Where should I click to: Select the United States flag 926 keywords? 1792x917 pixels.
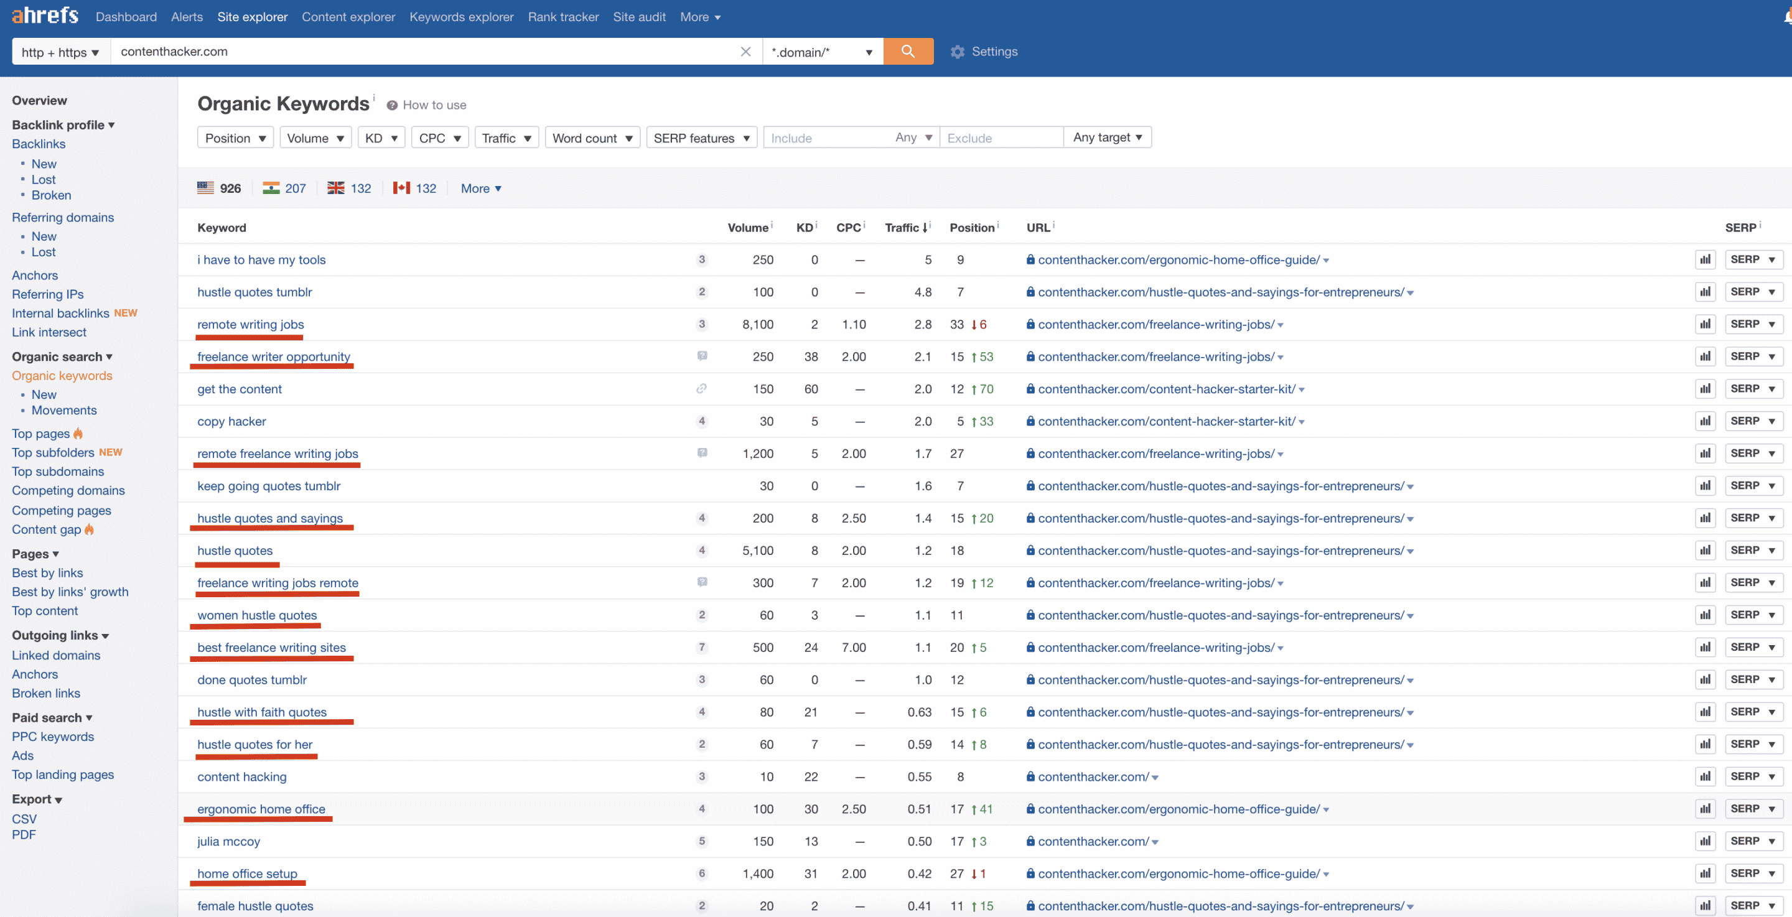click(x=219, y=188)
